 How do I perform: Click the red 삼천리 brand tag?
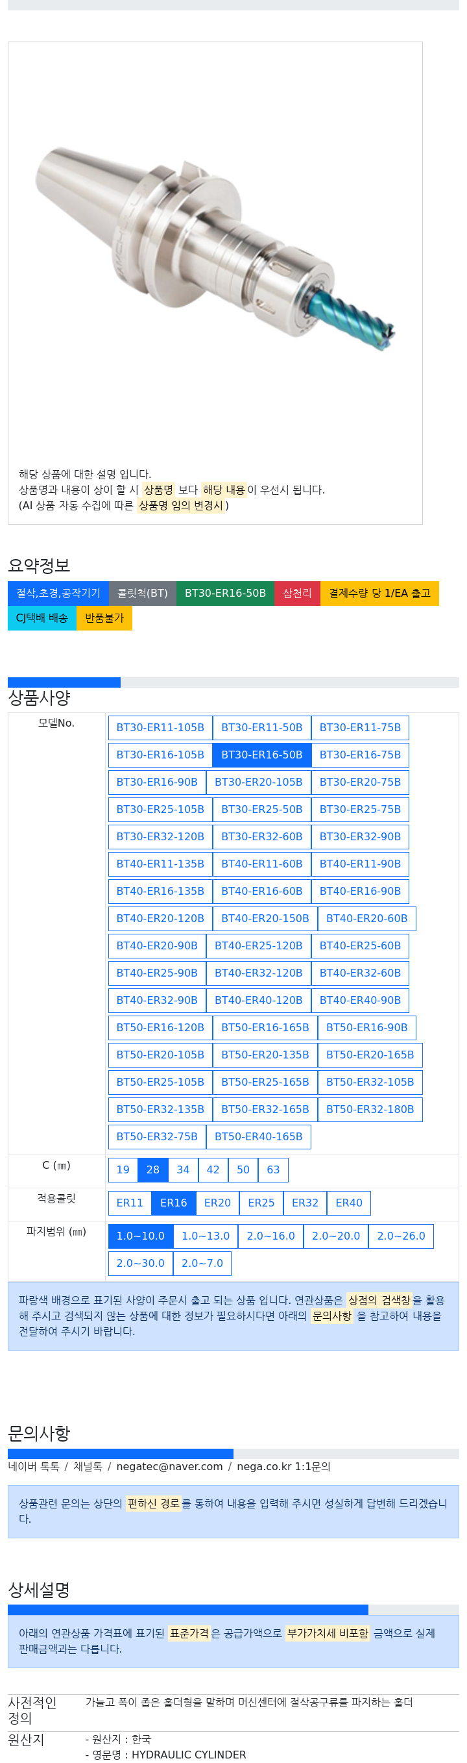297,594
